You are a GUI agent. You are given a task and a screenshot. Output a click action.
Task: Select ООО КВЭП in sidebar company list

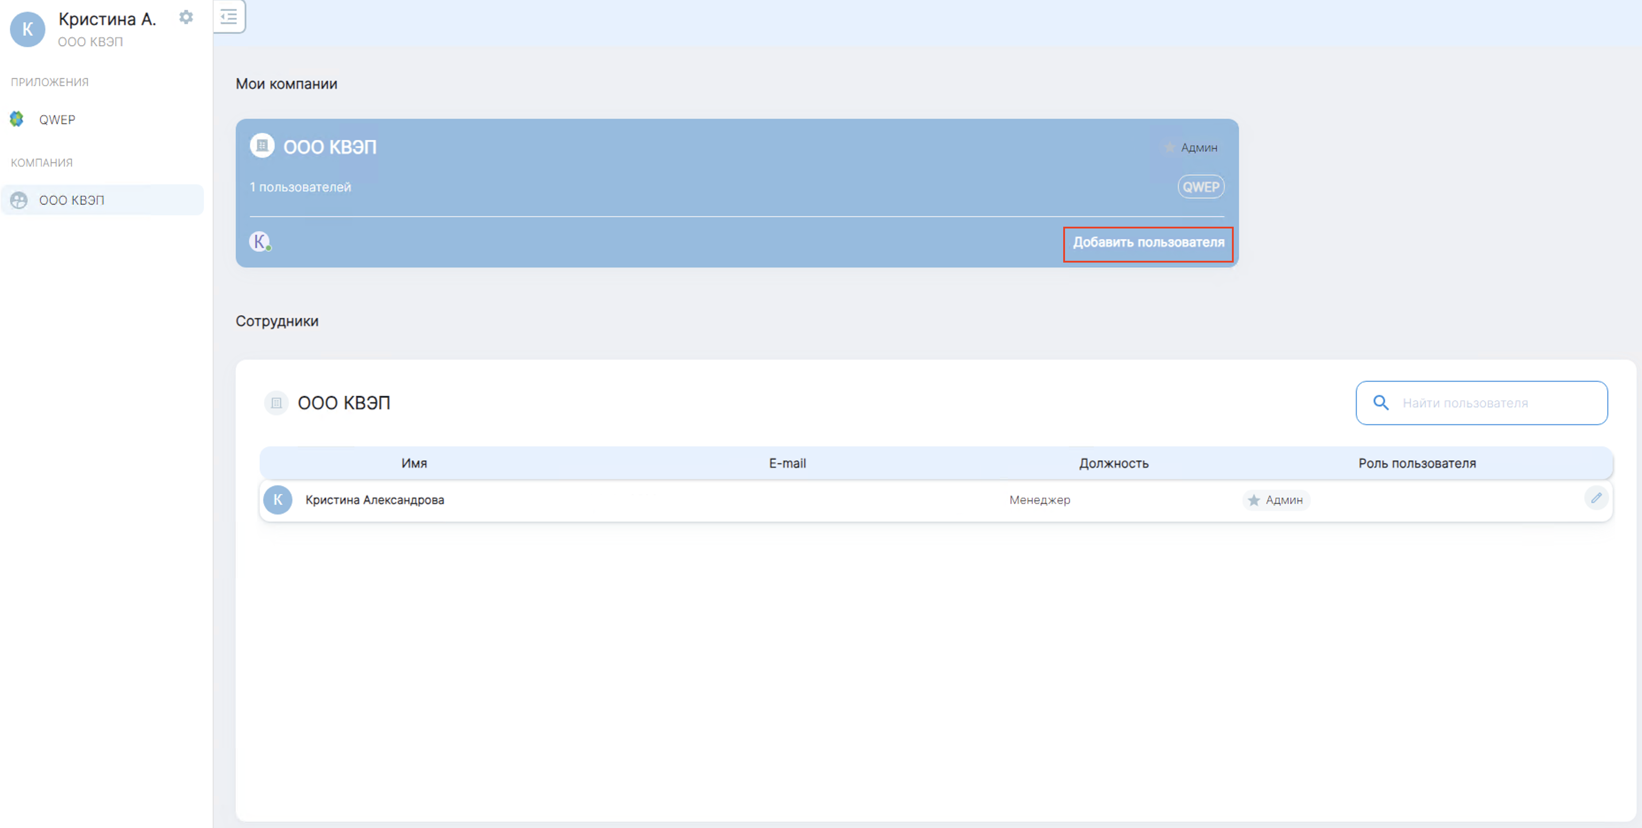coord(103,200)
